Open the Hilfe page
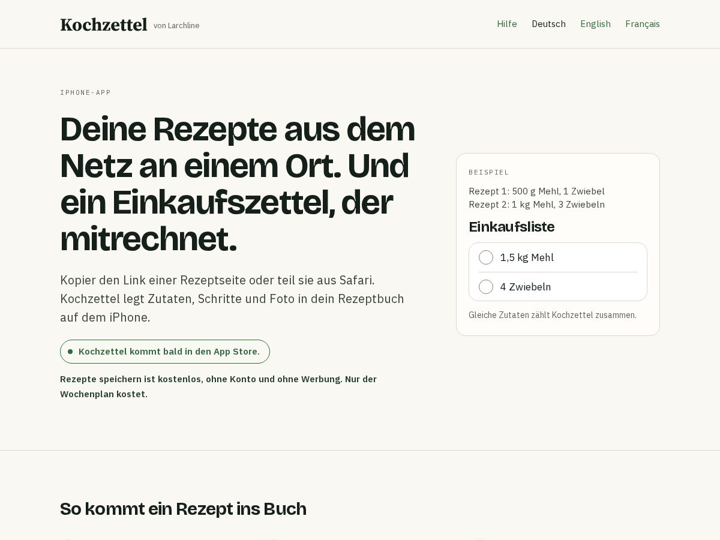 tap(507, 24)
